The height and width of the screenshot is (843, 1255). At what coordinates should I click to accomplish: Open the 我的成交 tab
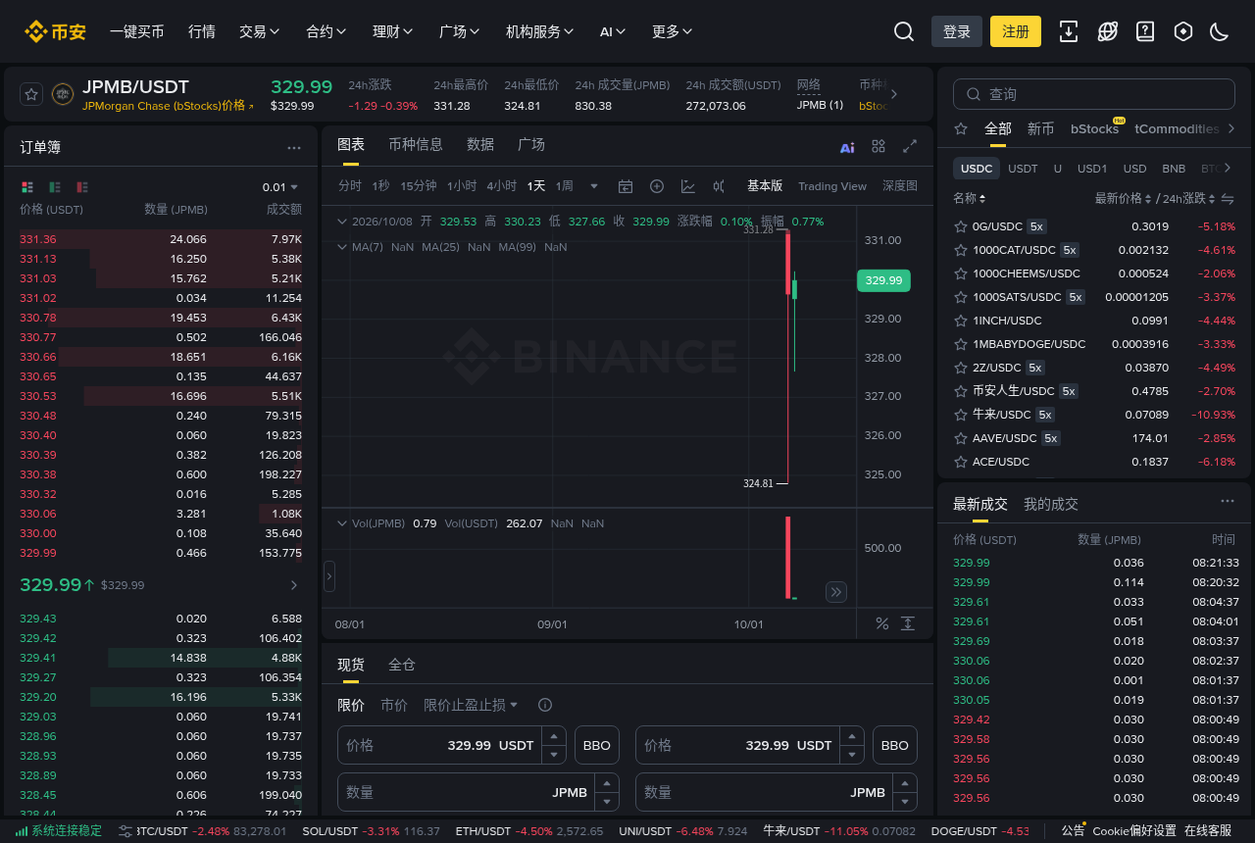(1051, 504)
